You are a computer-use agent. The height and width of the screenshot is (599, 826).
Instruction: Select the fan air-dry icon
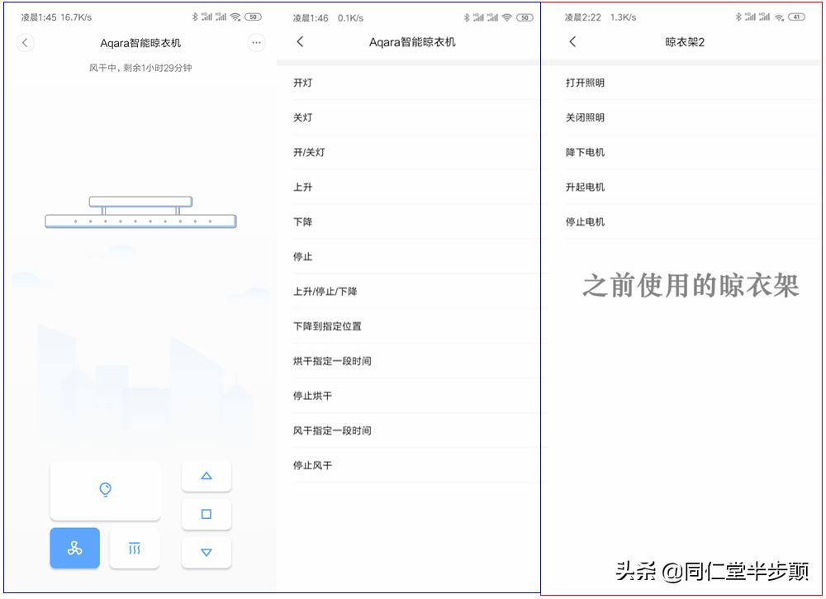pos(74,548)
